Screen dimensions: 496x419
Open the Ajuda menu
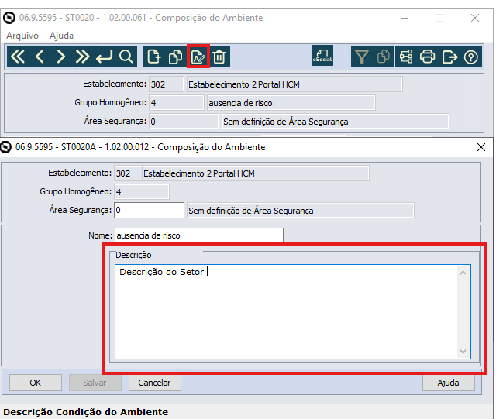click(x=61, y=36)
